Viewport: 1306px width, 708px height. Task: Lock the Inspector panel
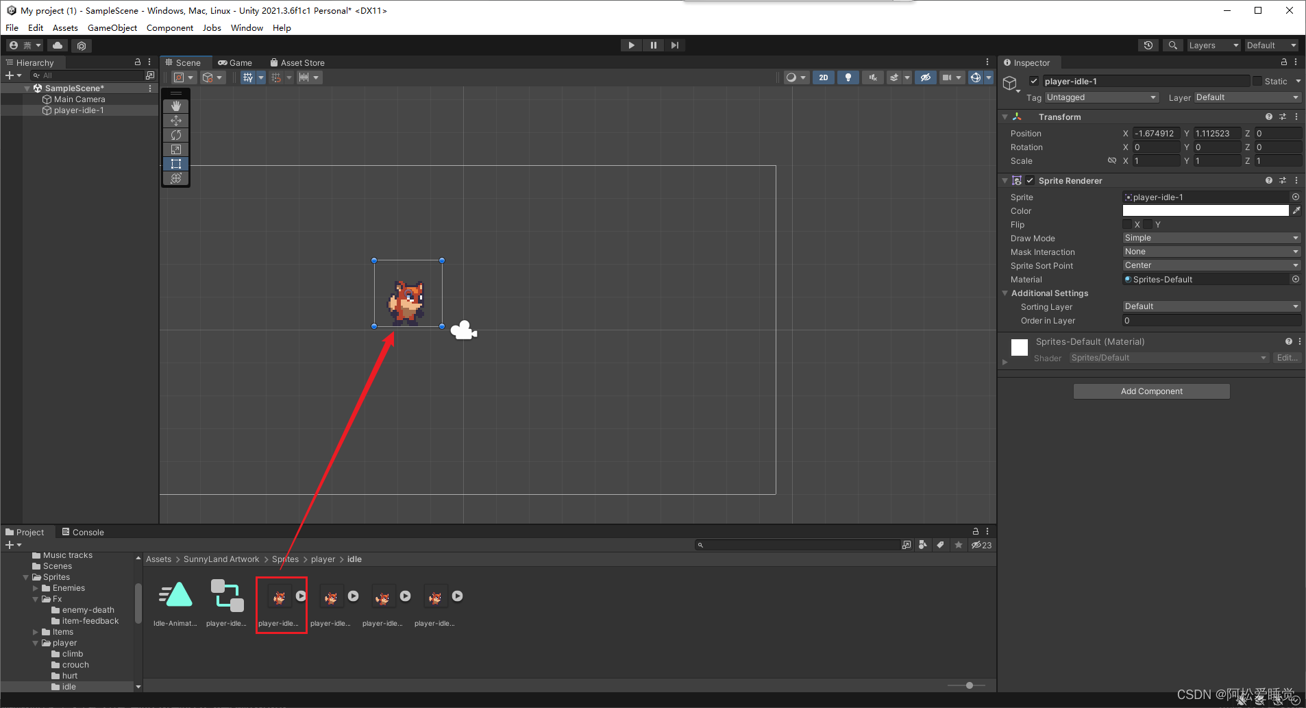tap(1284, 62)
